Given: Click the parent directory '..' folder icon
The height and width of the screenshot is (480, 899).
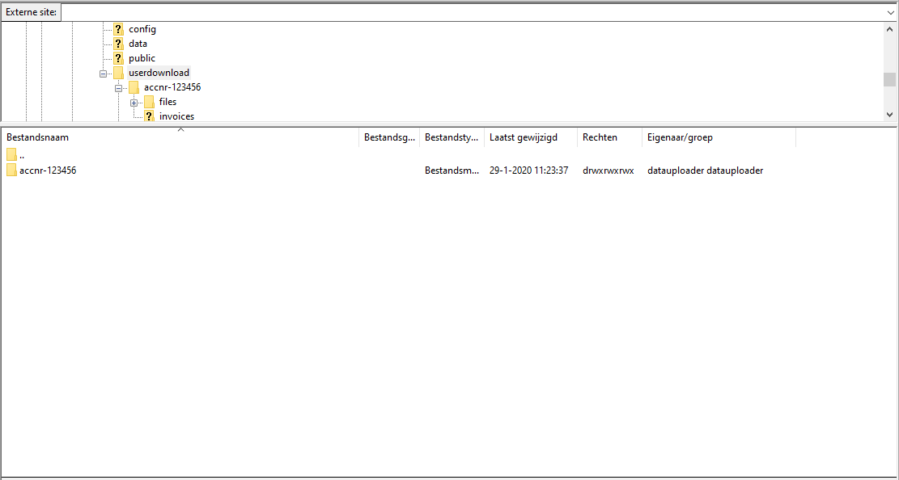Looking at the screenshot, I should pyautogui.click(x=11, y=154).
